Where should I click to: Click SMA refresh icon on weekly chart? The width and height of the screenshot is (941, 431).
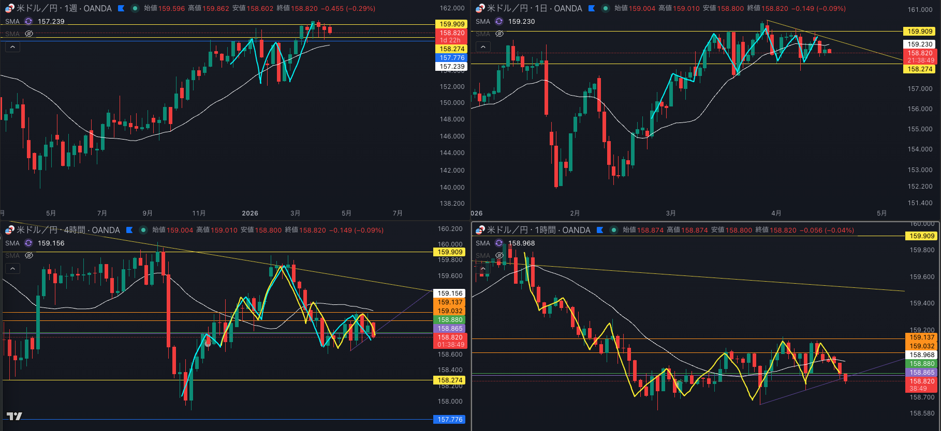28,21
